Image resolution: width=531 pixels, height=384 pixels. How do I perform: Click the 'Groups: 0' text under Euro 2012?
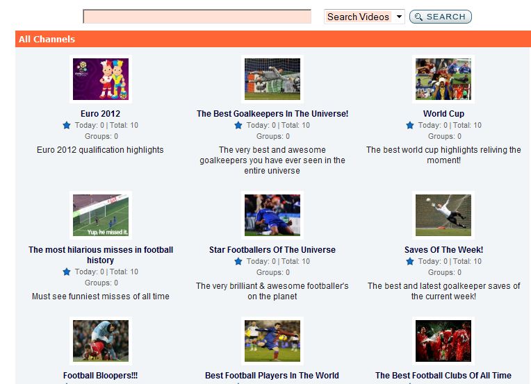(101, 136)
